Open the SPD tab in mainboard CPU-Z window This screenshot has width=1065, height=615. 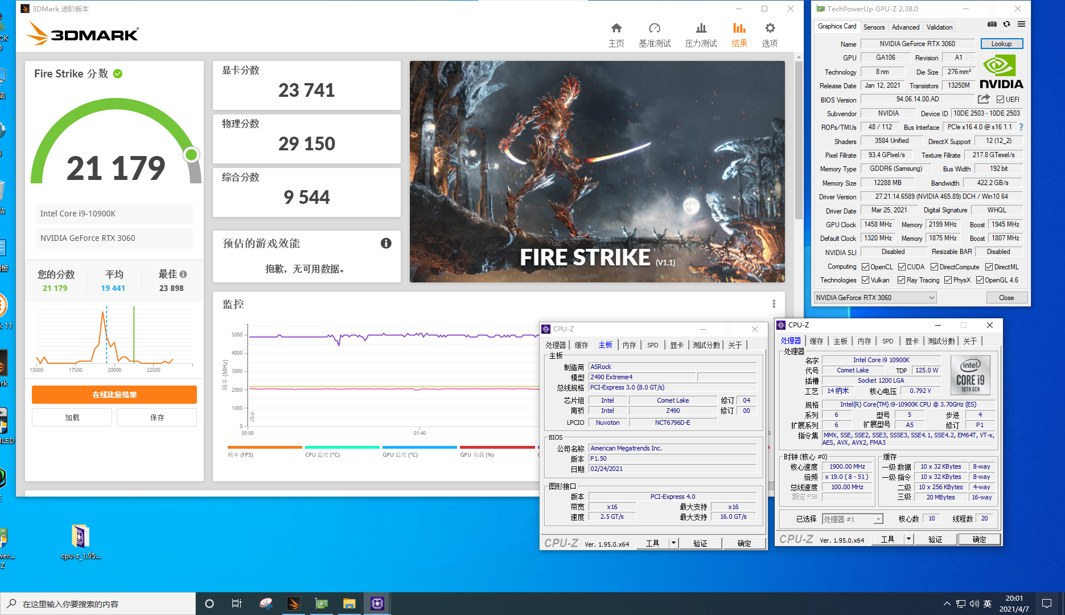point(652,345)
